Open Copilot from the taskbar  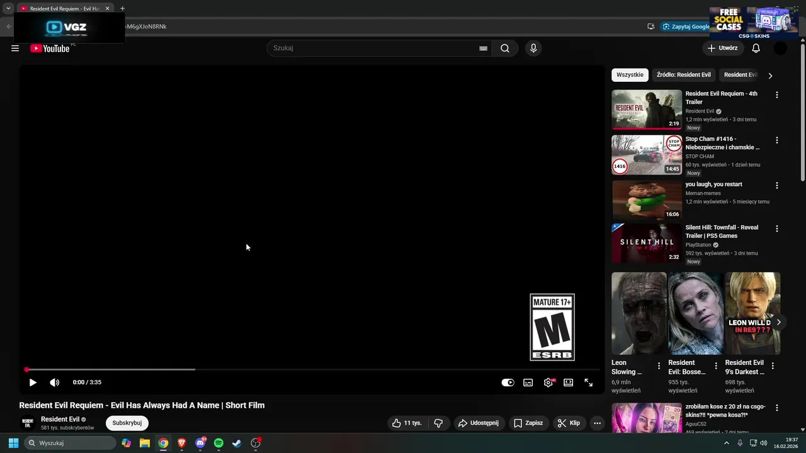click(127, 443)
